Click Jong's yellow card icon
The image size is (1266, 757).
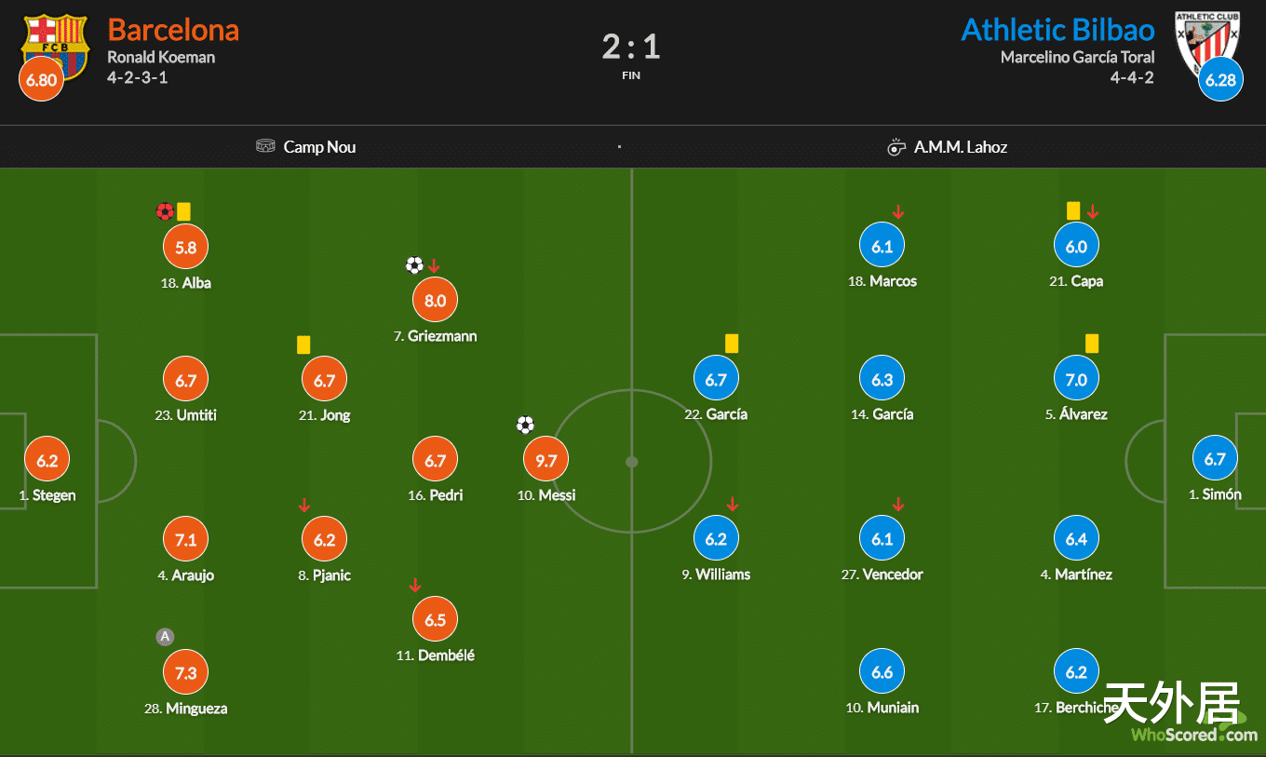pyautogui.click(x=303, y=345)
